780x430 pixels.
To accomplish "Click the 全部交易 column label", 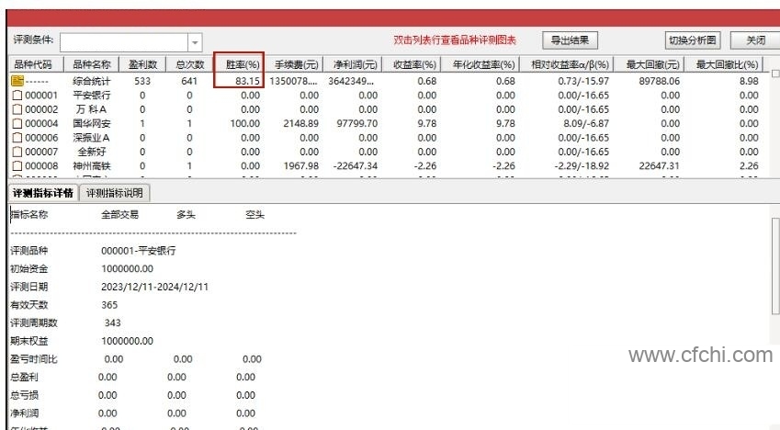I will [119, 215].
